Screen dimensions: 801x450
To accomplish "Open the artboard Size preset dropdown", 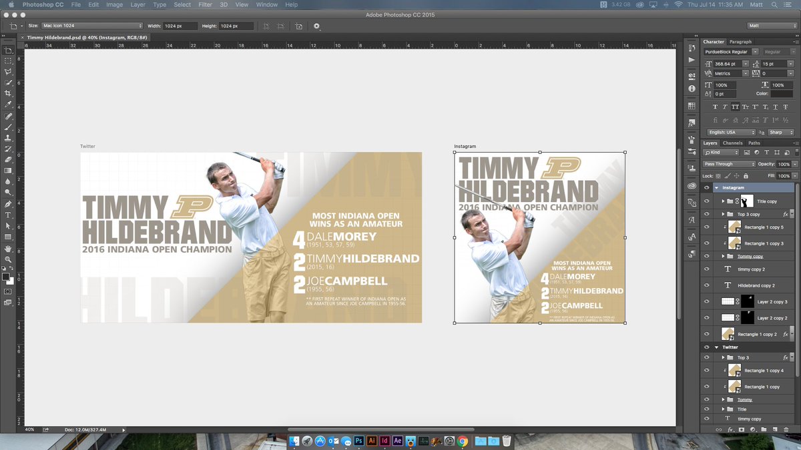I will pos(92,26).
